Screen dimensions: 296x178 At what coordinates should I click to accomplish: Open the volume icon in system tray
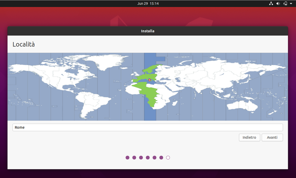pos(278,3)
